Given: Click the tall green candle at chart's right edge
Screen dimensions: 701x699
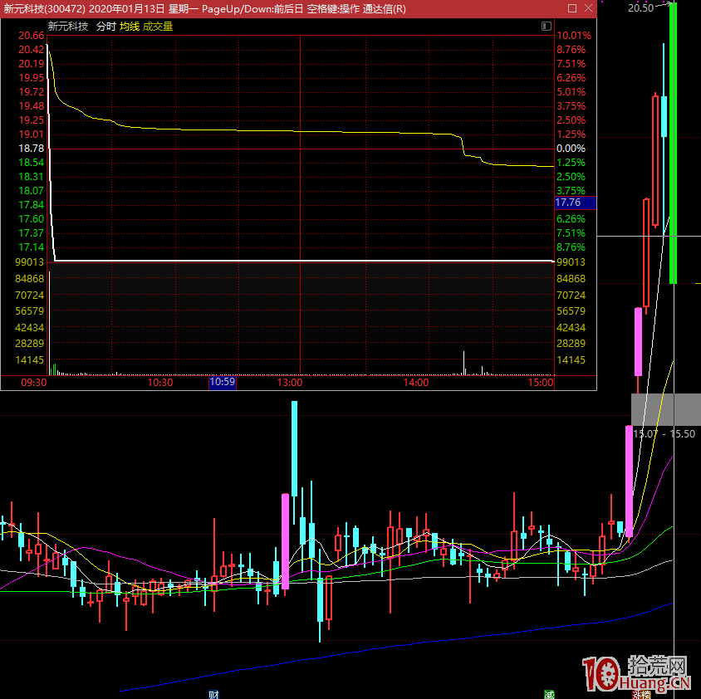Looking at the screenshot, I should pos(673,143).
